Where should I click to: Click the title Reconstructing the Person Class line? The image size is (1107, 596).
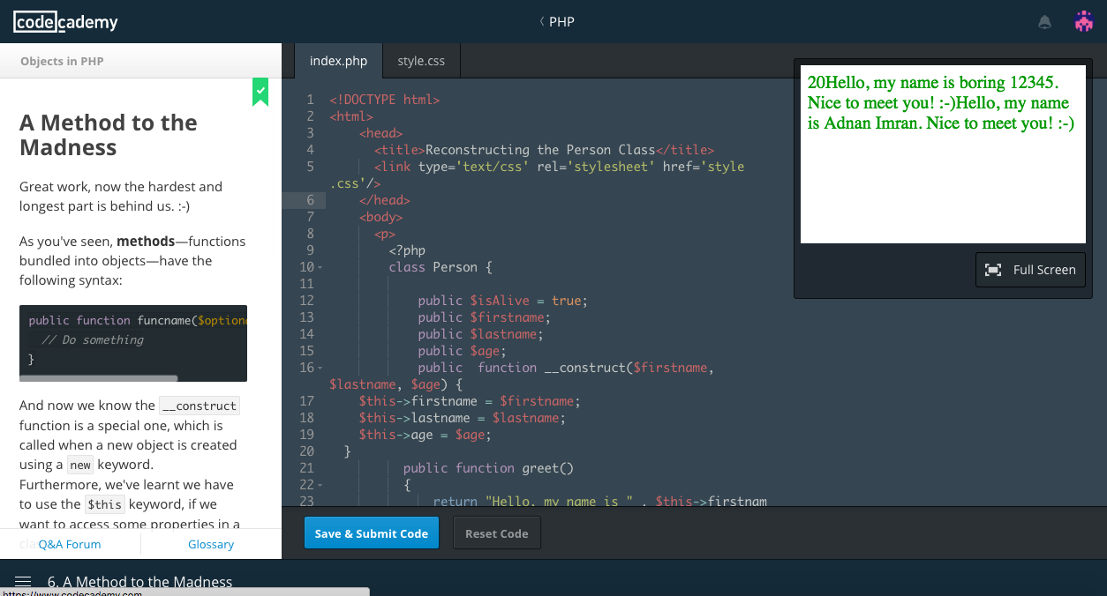544,150
